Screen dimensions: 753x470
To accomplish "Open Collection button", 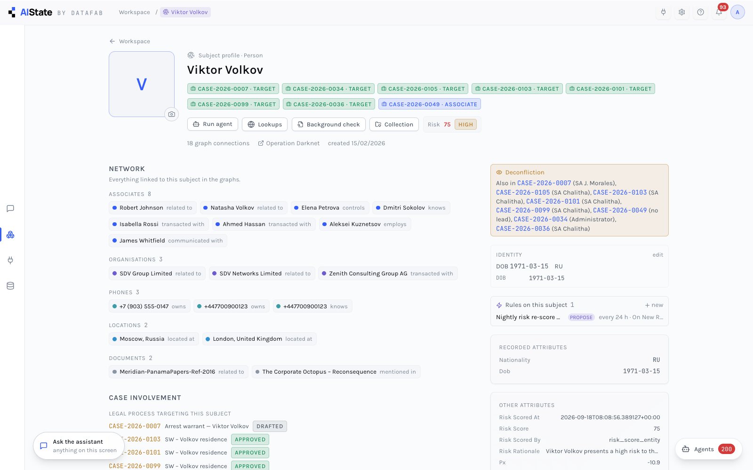I will [394, 125].
